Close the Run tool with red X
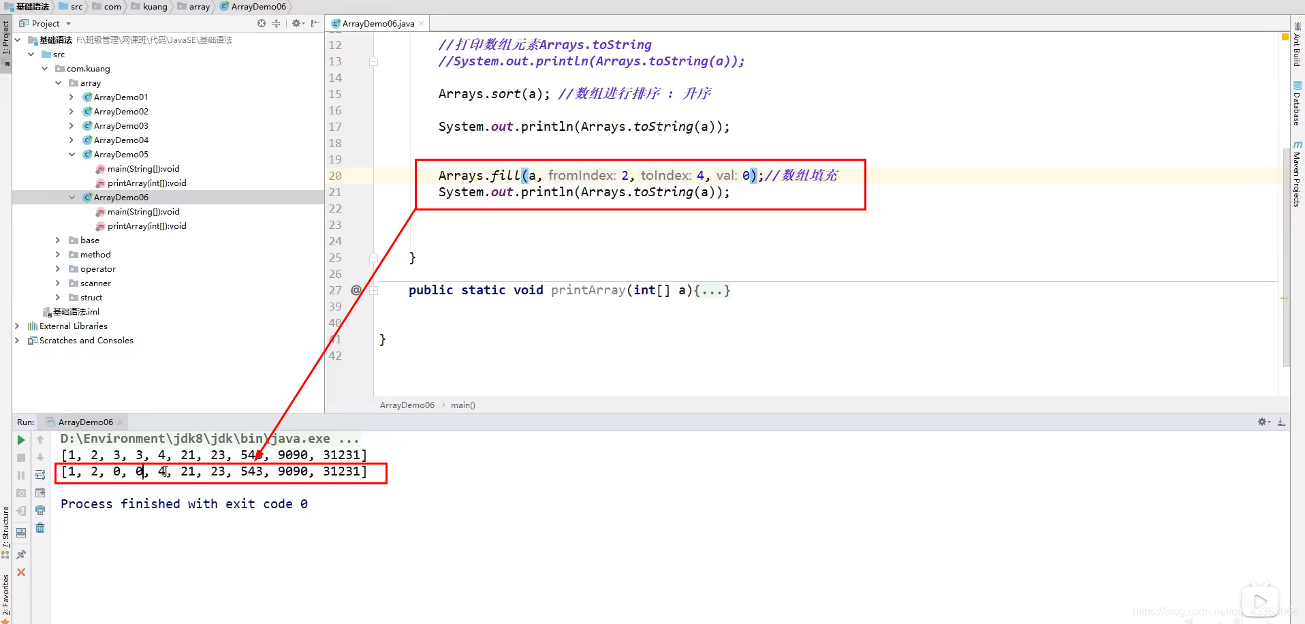This screenshot has width=1305, height=624. (x=21, y=572)
